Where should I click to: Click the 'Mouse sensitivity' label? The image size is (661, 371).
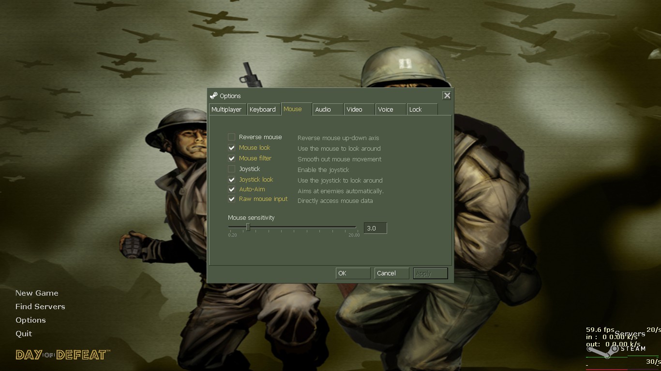pyautogui.click(x=251, y=218)
